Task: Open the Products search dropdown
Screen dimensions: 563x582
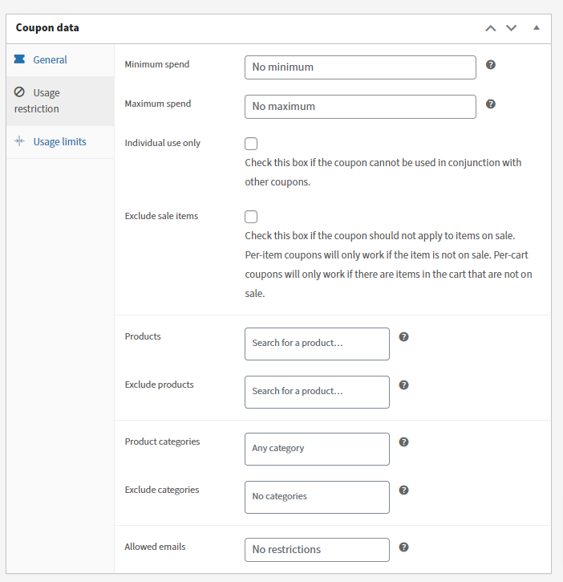Action: pos(317,344)
